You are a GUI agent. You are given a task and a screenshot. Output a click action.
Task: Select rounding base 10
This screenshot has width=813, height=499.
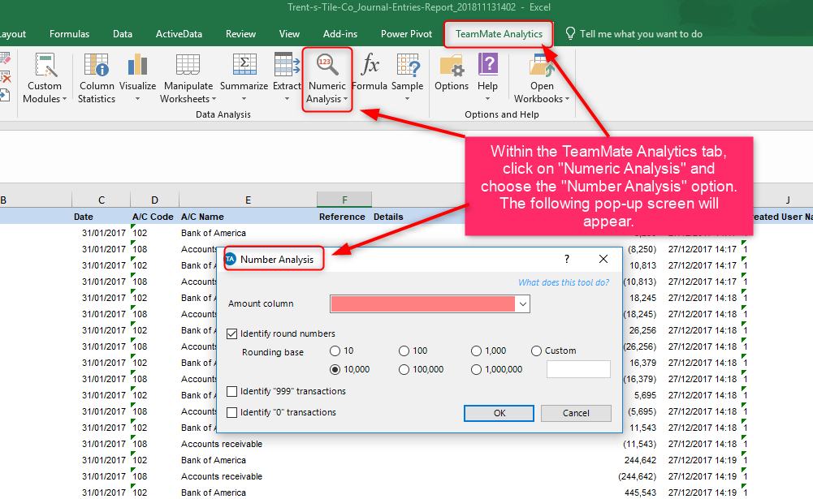tap(335, 351)
